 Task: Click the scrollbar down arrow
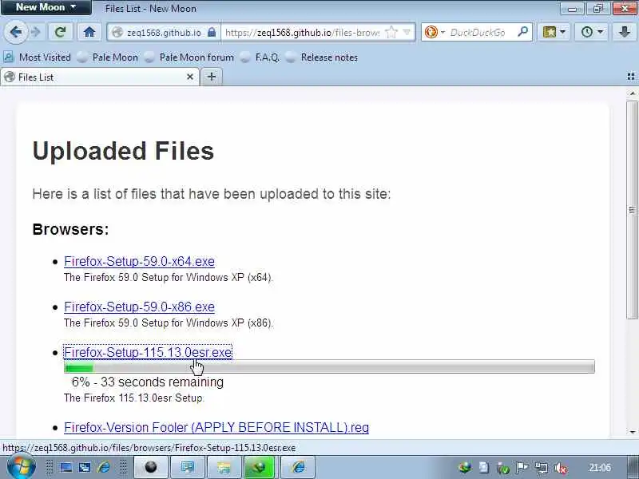[x=632, y=432]
